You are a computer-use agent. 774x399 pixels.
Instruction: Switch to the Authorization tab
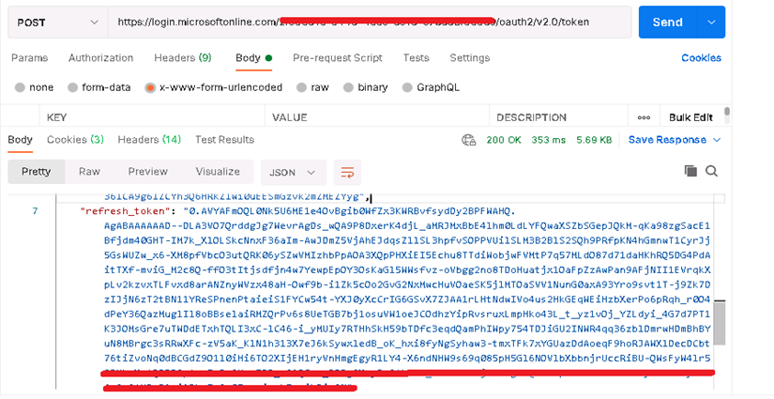[100, 58]
